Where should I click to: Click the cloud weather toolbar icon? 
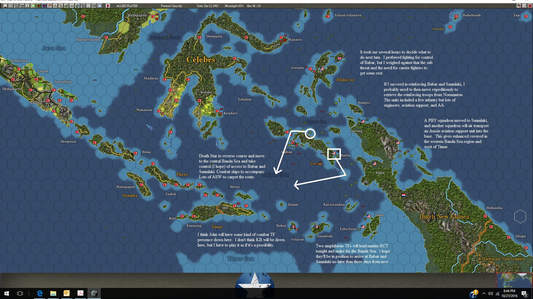pyautogui.click(x=100, y=6)
